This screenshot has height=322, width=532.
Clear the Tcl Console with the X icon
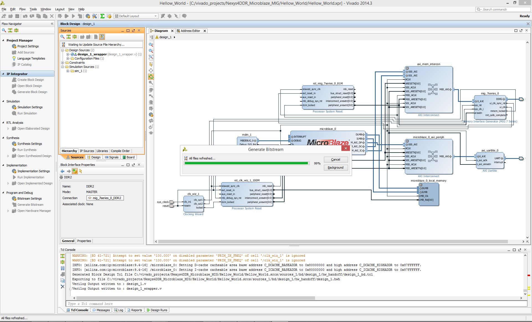click(63, 287)
